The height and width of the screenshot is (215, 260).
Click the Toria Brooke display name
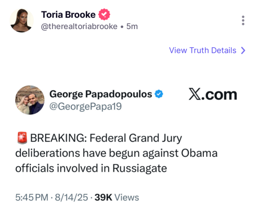(x=68, y=15)
